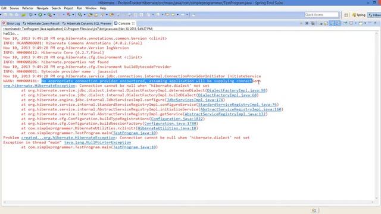Select the Console tab
Image resolution: width=381 pixels, height=214 pixels.
click(x=124, y=24)
